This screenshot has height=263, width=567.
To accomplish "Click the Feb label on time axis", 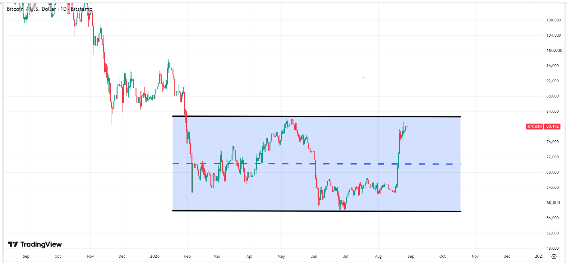I will coord(187,256).
